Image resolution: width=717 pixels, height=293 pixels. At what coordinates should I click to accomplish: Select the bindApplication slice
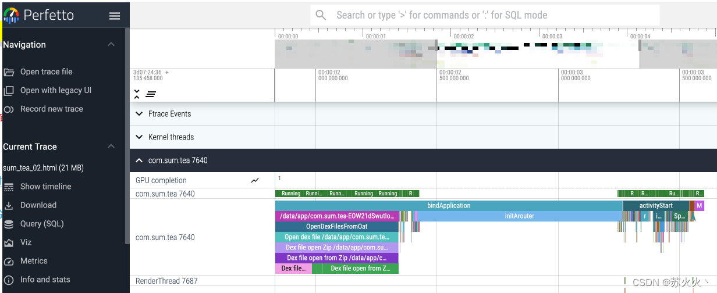tap(449, 206)
